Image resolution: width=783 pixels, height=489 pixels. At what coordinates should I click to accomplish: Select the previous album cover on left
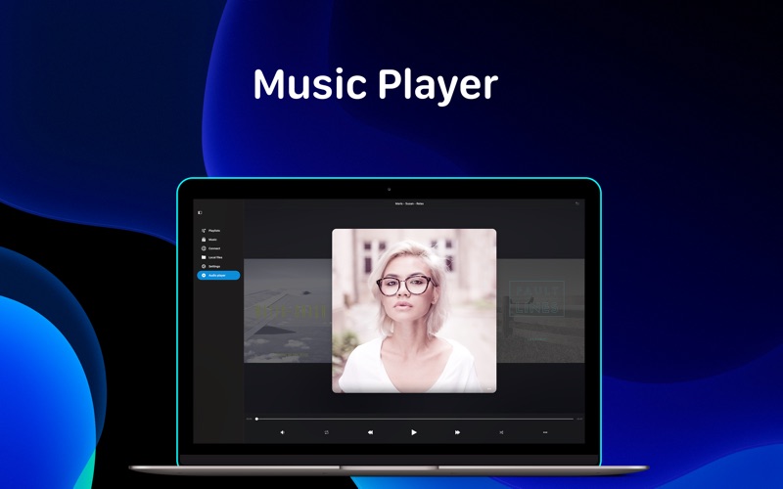288,311
